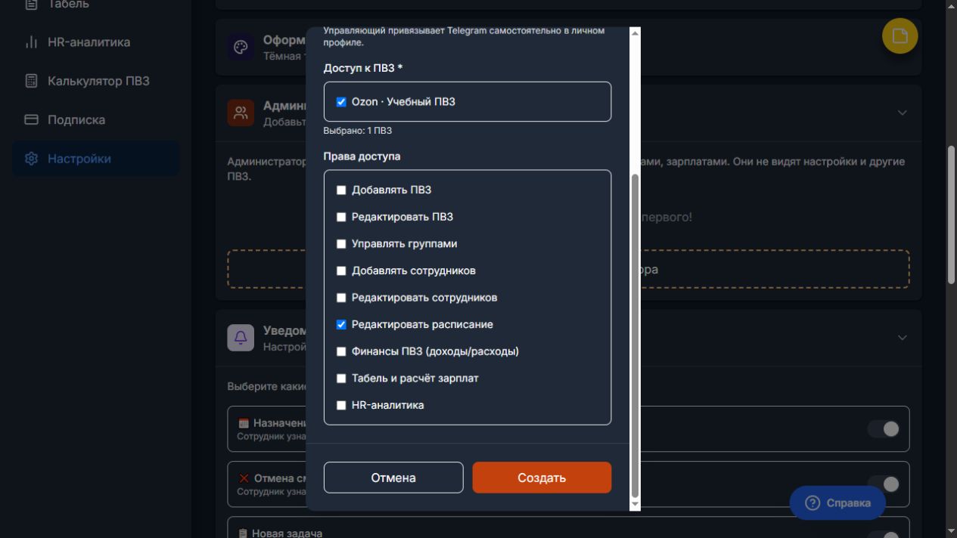Image resolution: width=957 pixels, height=538 pixels.
Task: Open the HR-аналитика sidebar item
Action: pos(95,42)
